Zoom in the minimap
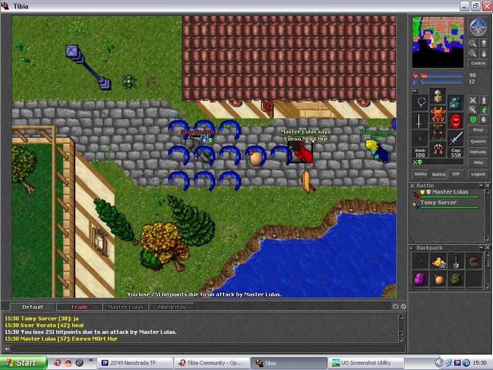The image size is (493, 370). pyautogui.click(x=473, y=53)
